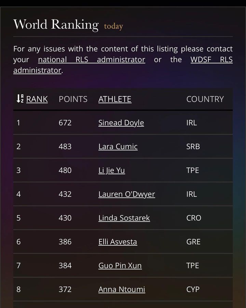This screenshot has width=246, height=308.
Task: Click the CYP country cell
Action: pyautogui.click(x=193, y=289)
